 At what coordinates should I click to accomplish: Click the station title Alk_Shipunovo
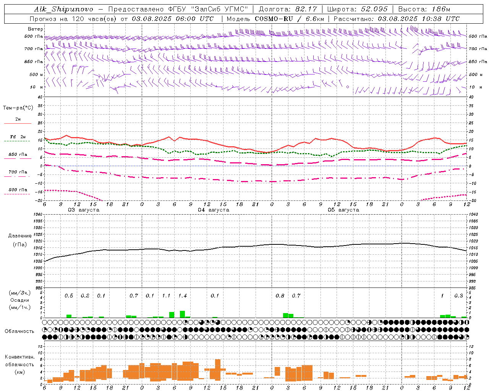pos(63,9)
